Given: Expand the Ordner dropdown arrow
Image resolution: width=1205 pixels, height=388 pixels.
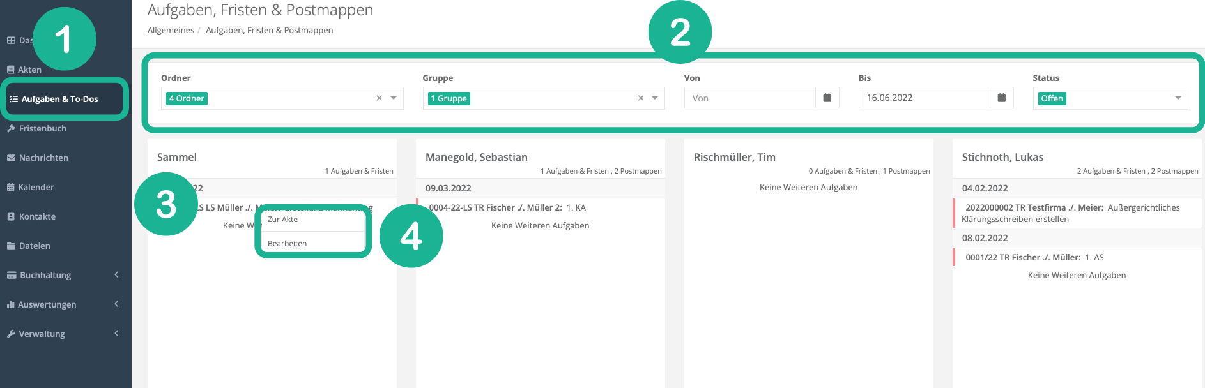Looking at the screenshot, I should [394, 98].
